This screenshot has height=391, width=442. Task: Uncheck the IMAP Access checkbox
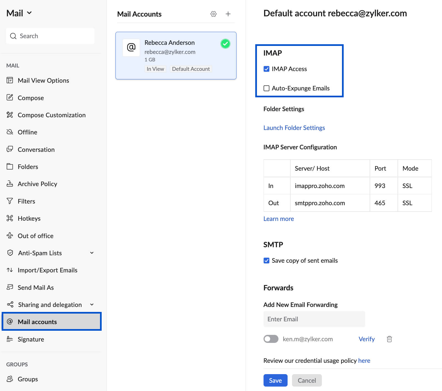pyautogui.click(x=266, y=69)
